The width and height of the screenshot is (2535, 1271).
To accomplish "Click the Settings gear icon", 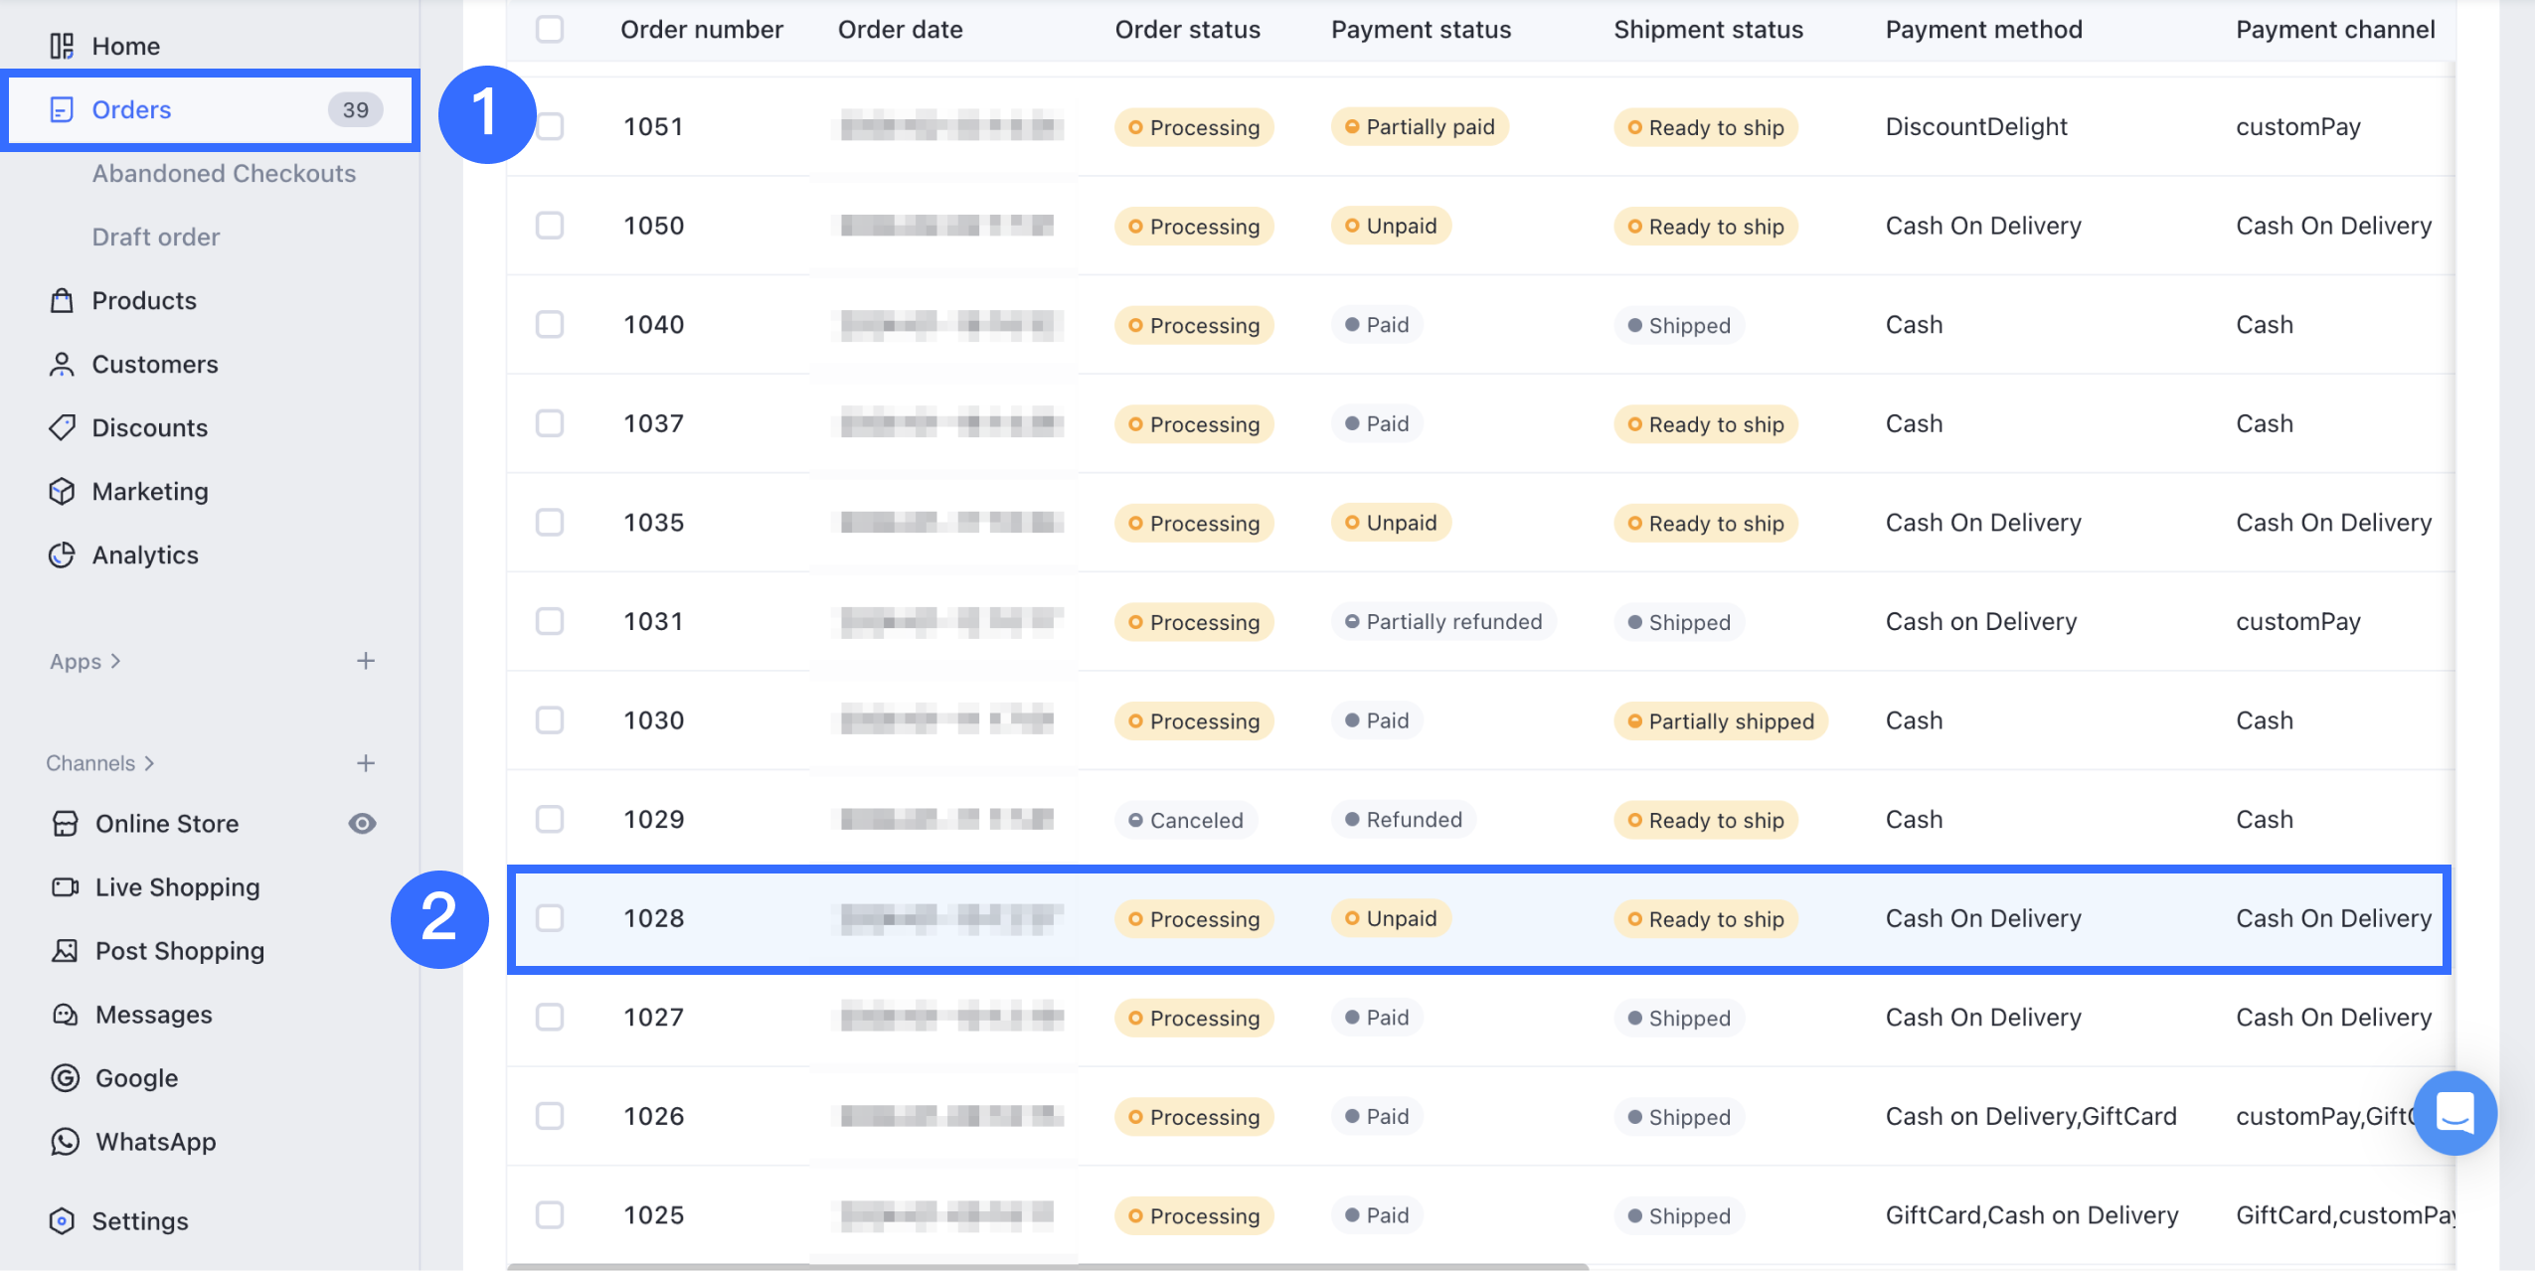I will coord(62,1220).
